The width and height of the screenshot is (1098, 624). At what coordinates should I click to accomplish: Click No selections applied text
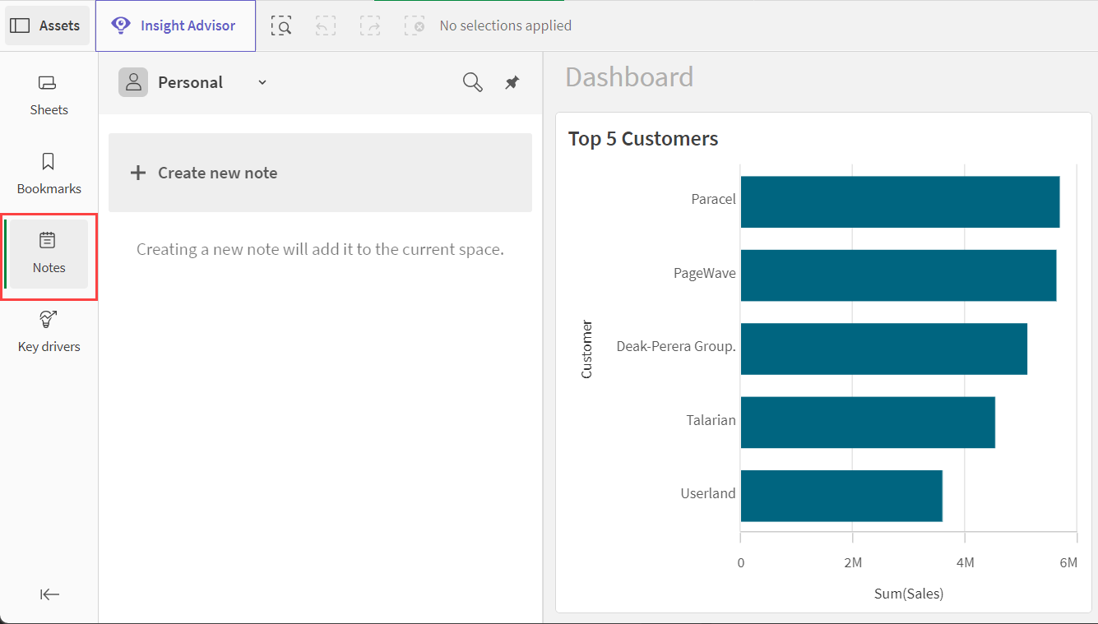(x=506, y=25)
